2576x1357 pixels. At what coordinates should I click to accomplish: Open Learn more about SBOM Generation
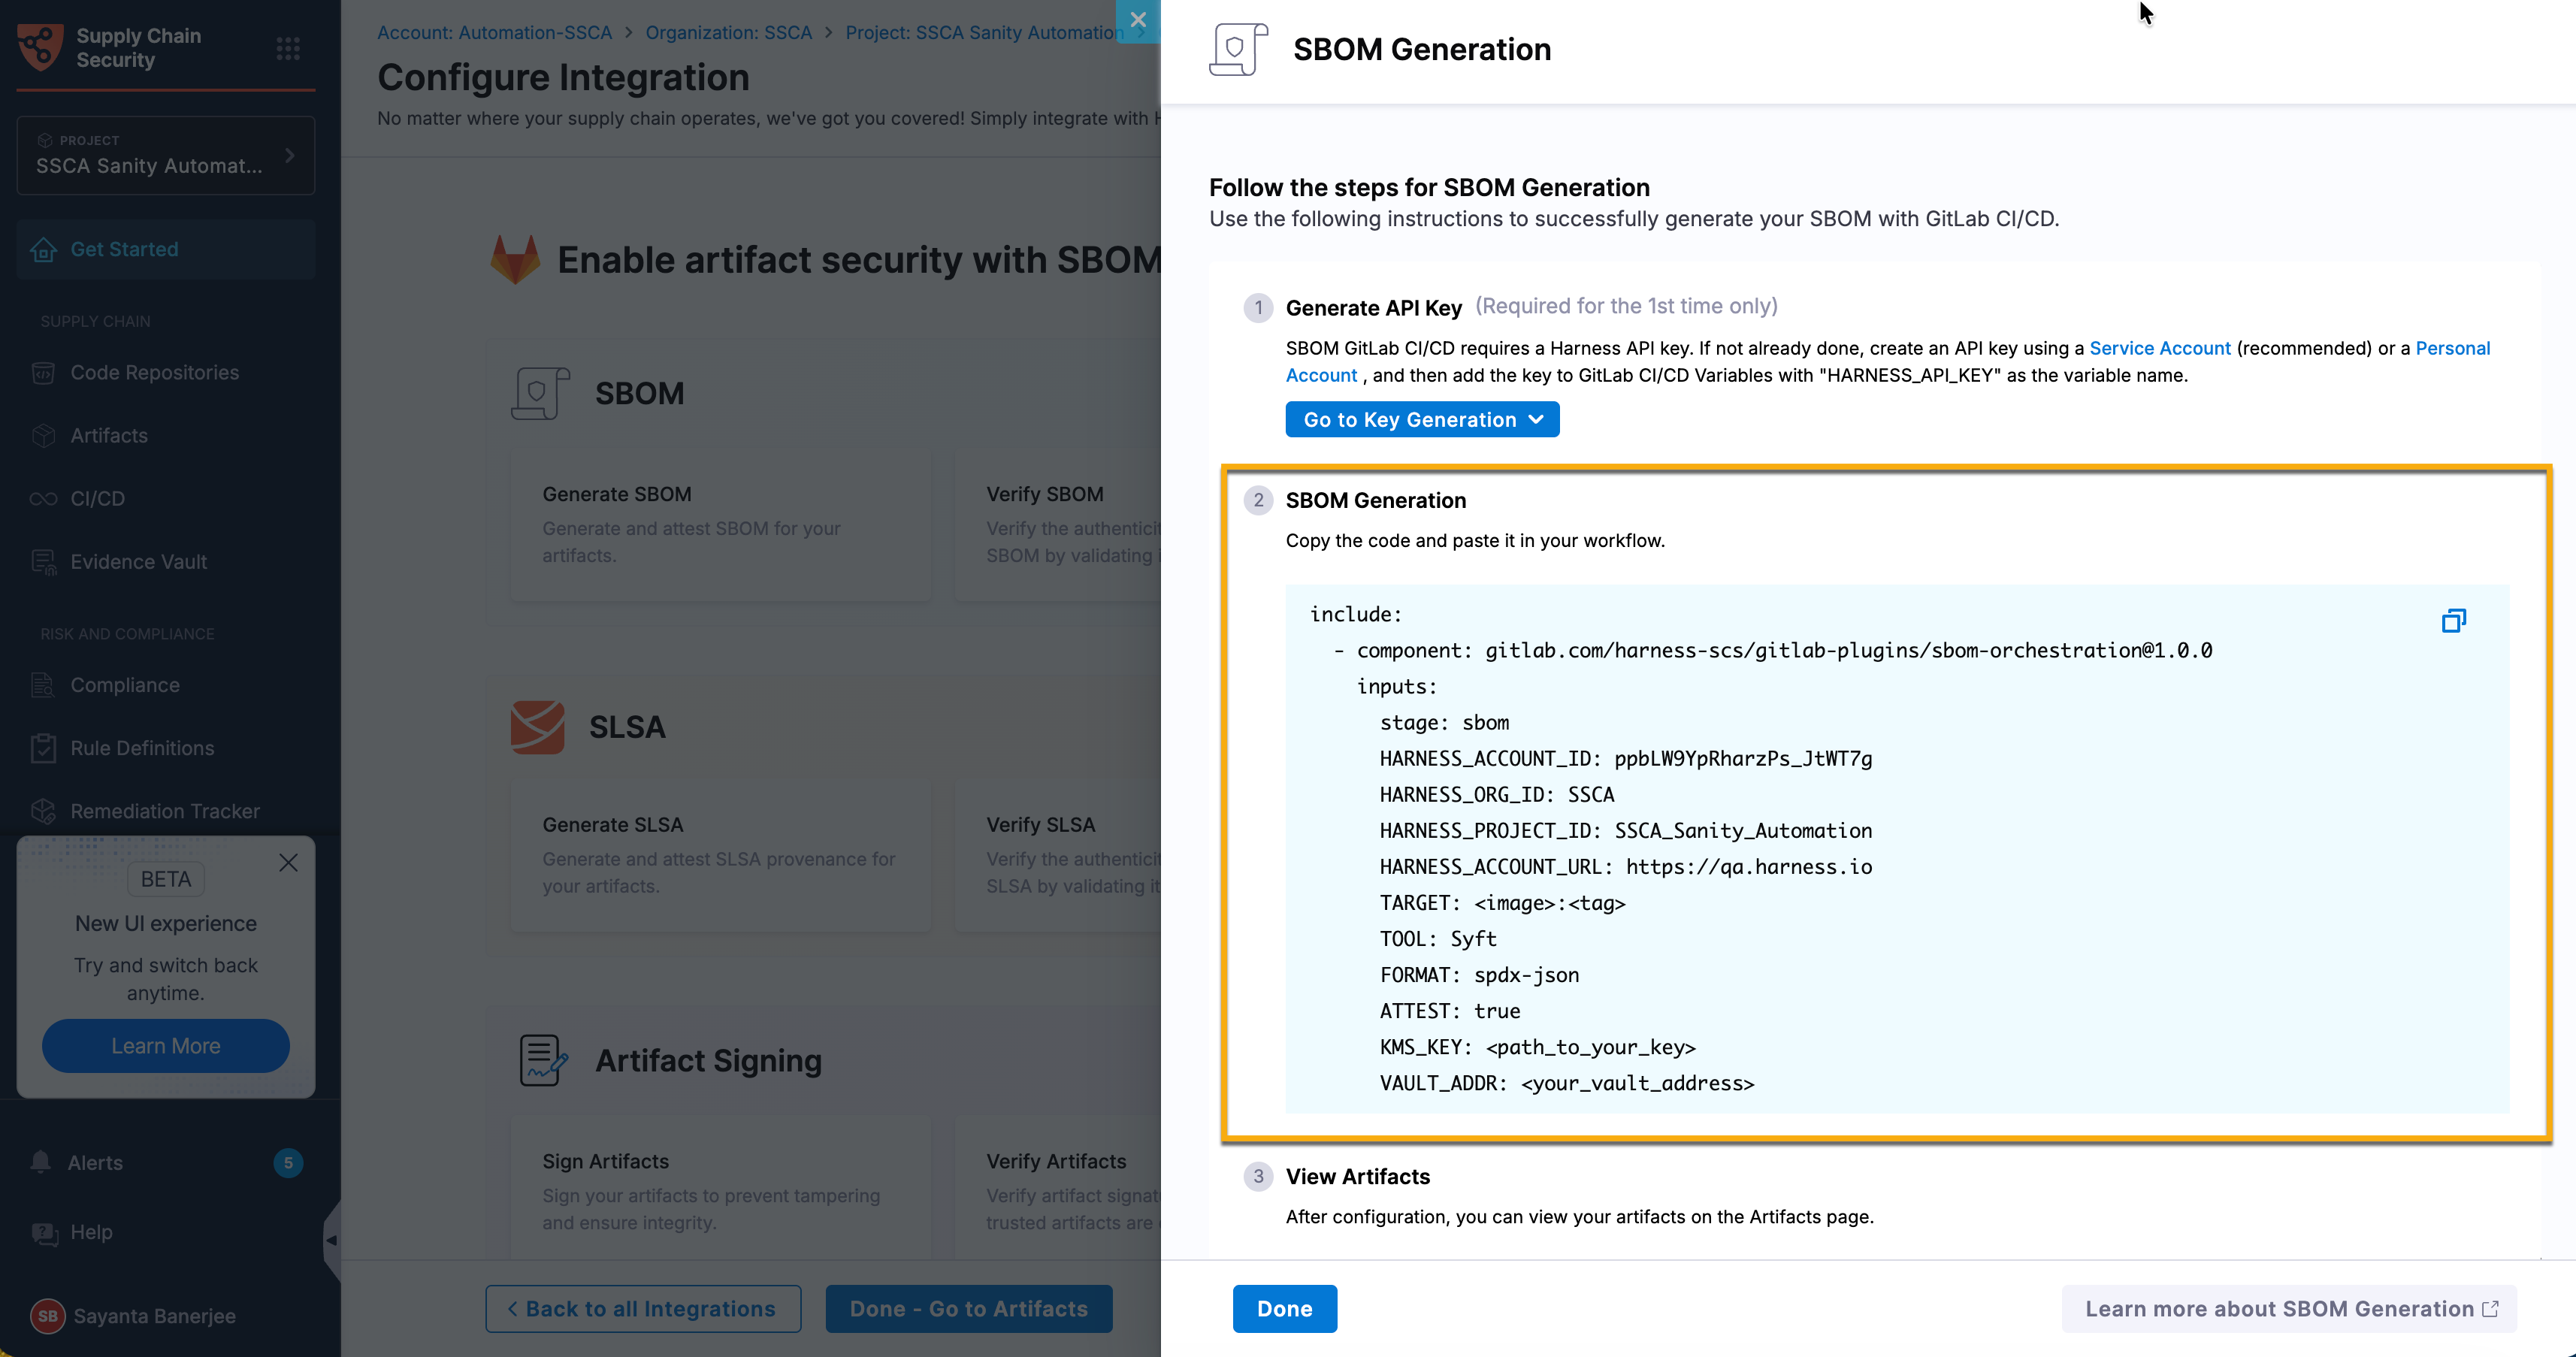(x=2289, y=1309)
